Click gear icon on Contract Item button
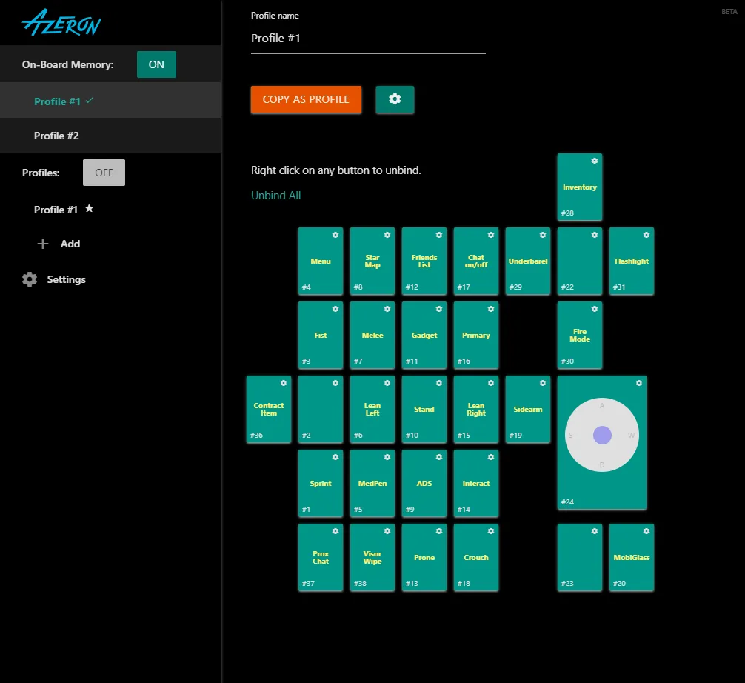The image size is (745, 683). [284, 383]
